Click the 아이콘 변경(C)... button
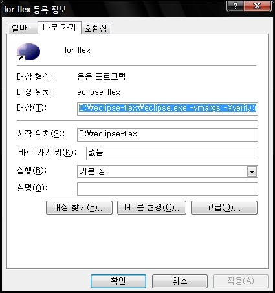Screen dimensions: 275x293 pyautogui.click(x=151, y=208)
